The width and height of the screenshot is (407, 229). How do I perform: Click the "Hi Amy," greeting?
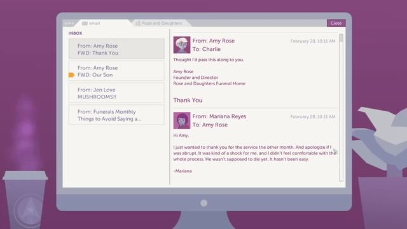tap(181, 135)
